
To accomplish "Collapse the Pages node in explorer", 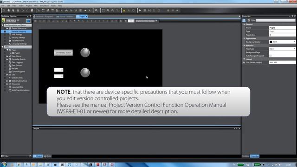I will point(7,50).
